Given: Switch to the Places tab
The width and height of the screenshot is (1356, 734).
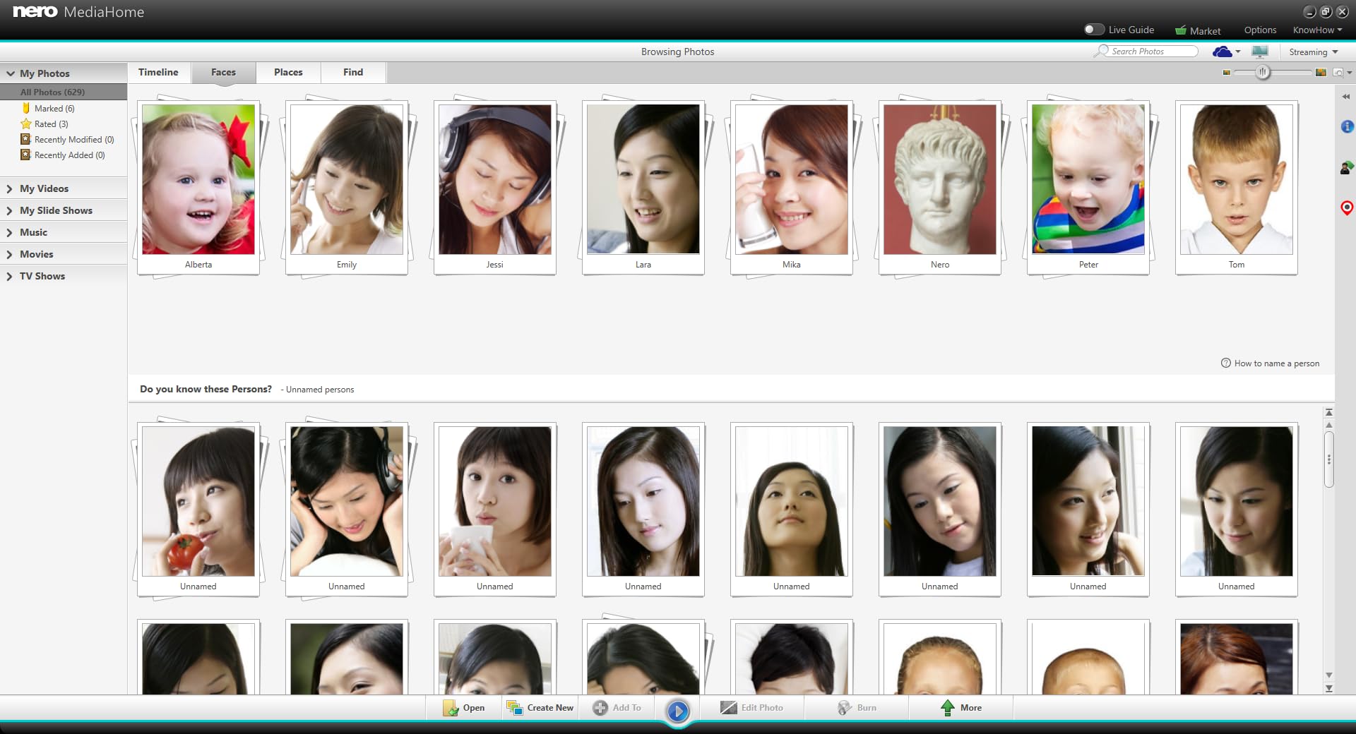Looking at the screenshot, I should tap(288, 72).
